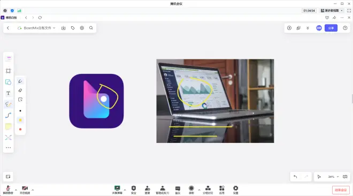353x196 pixels.
Task: Choose the Text tool in sidebar
Action: (x=9, y=93)
